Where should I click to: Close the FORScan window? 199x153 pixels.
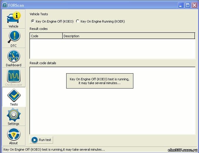click(194, 5)
